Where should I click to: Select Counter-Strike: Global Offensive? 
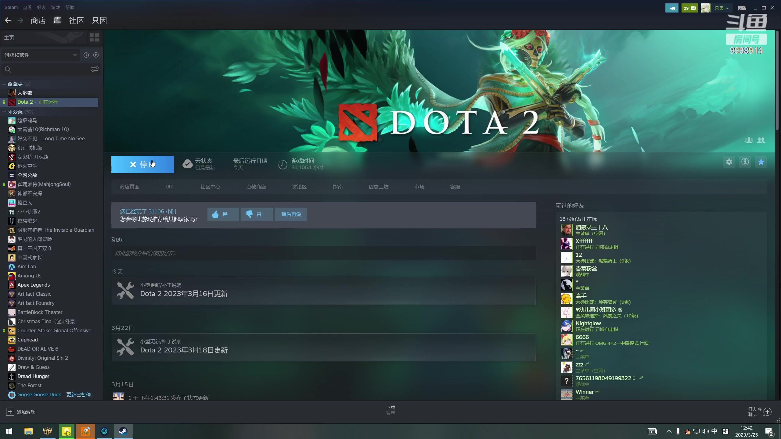pos(54,330)
